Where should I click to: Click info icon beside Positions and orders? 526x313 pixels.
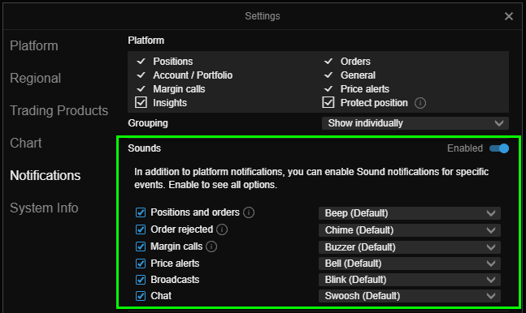249,212
